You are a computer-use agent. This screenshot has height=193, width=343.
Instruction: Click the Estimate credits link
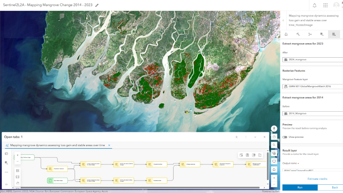point(317,179)
